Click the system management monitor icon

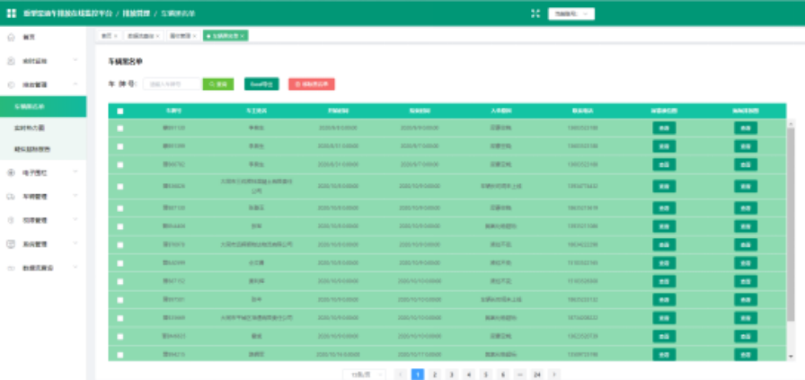[11, 243]
